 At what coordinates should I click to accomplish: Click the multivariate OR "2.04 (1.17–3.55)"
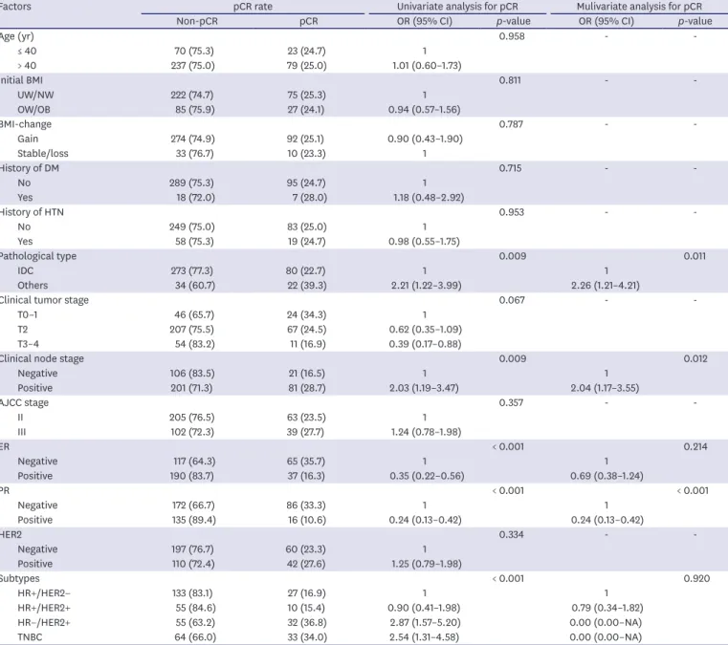click(605, 388)
